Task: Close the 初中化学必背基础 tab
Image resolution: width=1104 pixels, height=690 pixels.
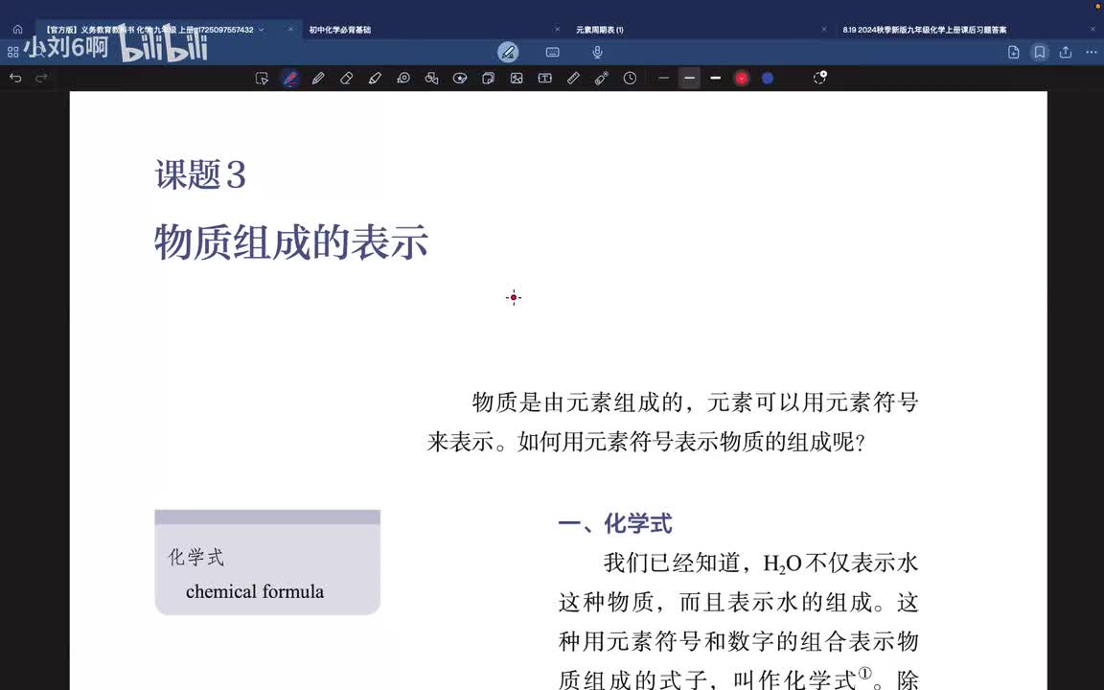Action: (557, 30)
